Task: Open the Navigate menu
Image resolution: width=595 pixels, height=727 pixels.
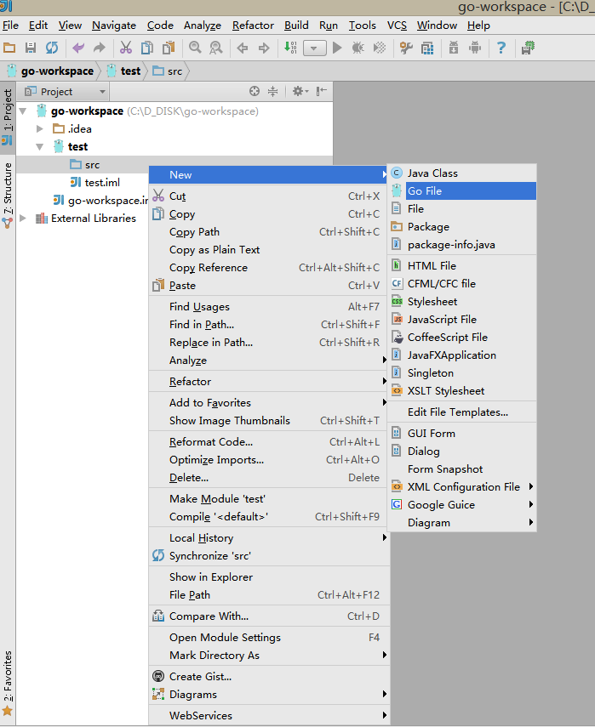Action: 114,26
